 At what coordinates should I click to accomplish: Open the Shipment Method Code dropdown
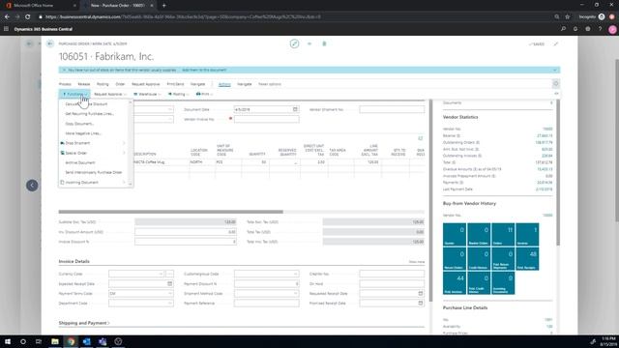click(x=295, y=294)
